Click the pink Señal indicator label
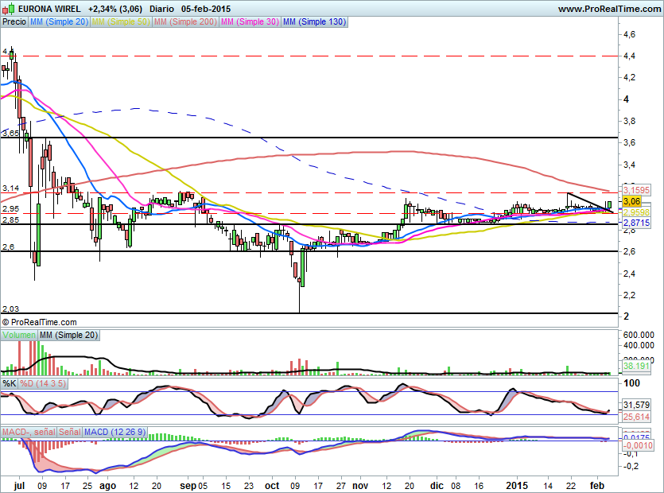664x493 pixels. point(69,432)
